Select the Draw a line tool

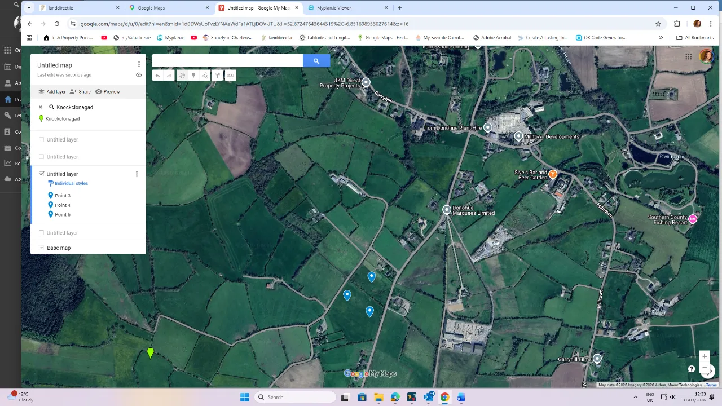point(205,75)
